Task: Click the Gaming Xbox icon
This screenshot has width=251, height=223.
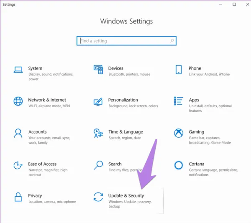Action: [x=179, y=133]
